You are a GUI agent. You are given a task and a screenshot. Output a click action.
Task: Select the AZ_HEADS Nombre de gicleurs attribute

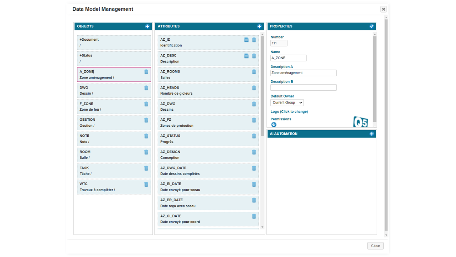pyautogui.click(x=208, y=91)
